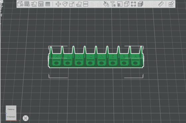The image size is (186, 123).
Task: Click the Add plate grid icon
Action: pyautogui.click(x=27, y=4)
